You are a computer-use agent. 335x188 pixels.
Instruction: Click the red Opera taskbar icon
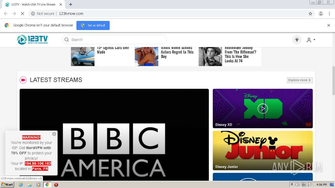point(56,185)
